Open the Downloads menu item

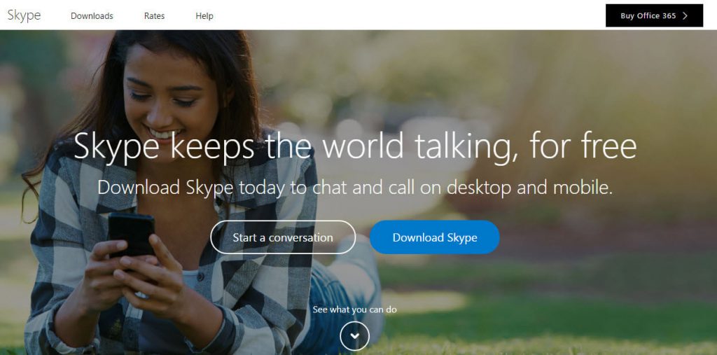coord(92,16)
